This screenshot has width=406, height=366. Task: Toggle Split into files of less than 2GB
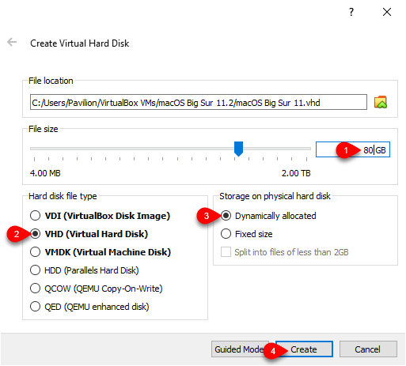[285, 252]
